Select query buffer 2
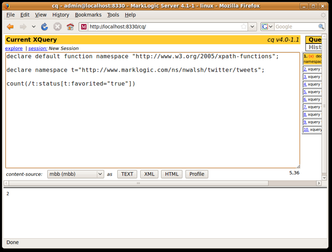 click(x=305, y=69)
